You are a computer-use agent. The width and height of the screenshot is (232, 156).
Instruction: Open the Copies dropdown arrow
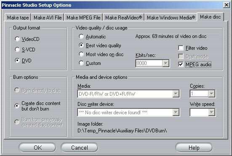coord(212,94)
